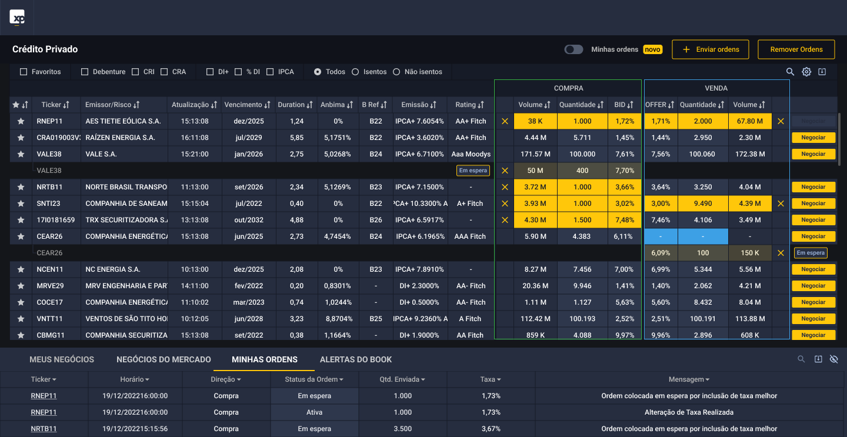Open the NRTB11 ticker link in orders

[44, 429]
